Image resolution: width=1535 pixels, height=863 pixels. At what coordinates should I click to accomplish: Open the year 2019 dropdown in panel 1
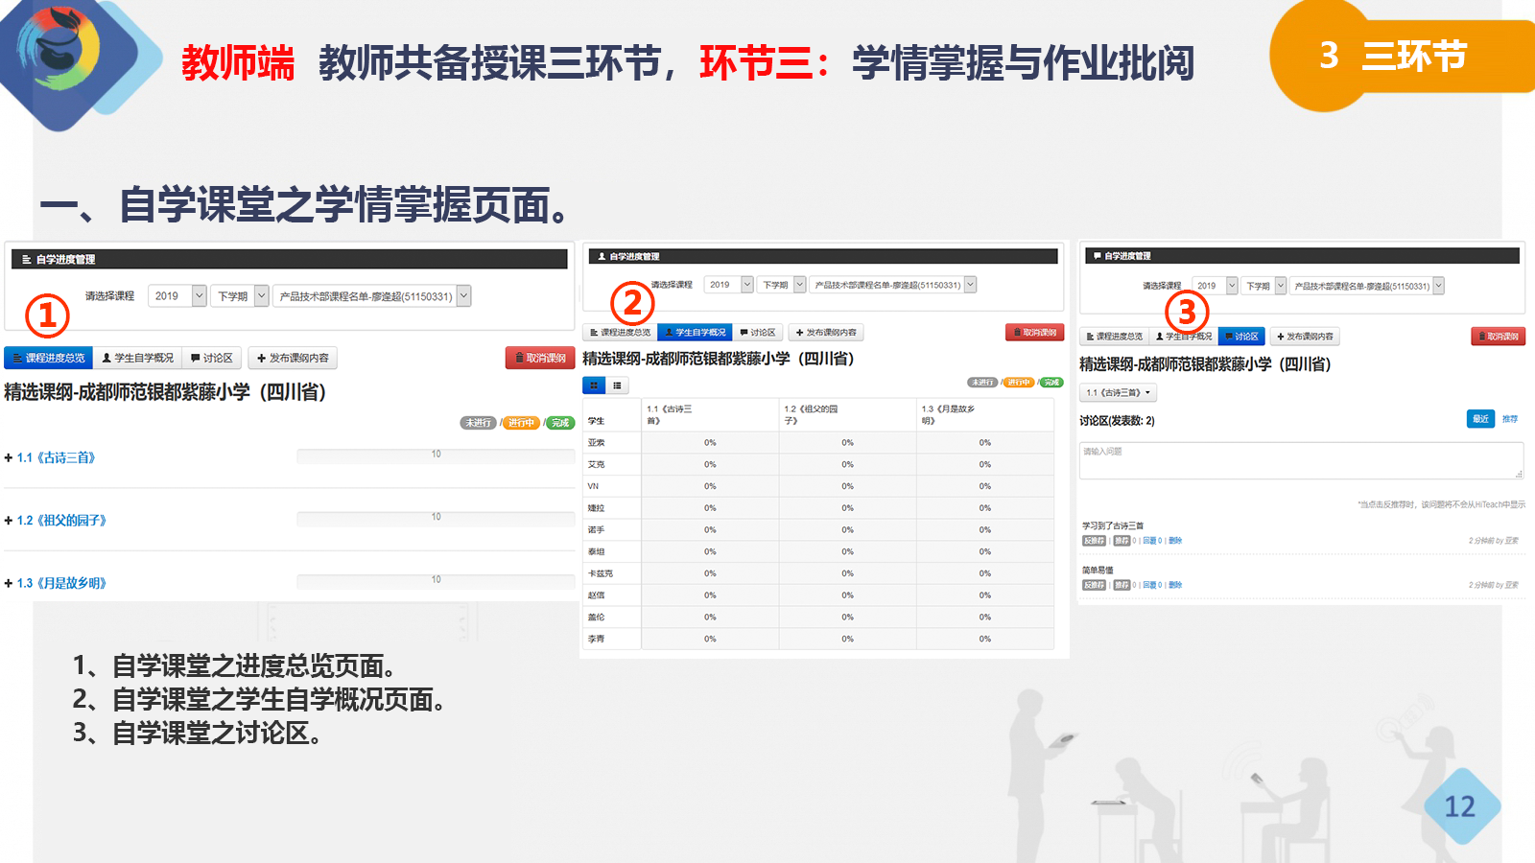(x=177, y=296)
